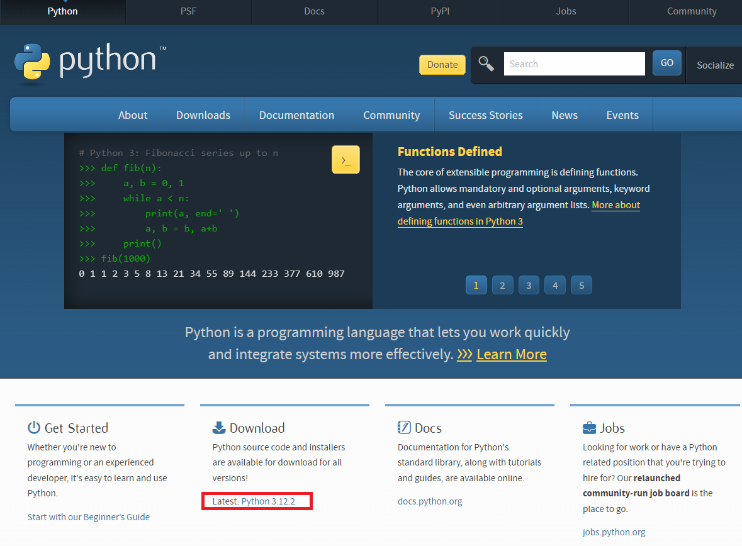
Task: Click the Docs section heading text
Action: pyautogui.click(x=428, y=428)
